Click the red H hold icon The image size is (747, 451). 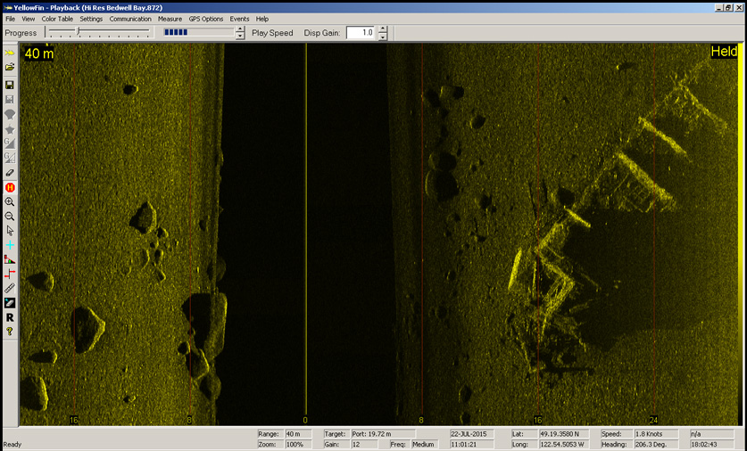(10, 187)
